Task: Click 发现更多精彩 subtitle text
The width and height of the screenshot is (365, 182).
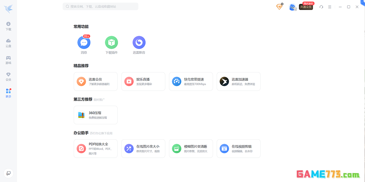Action: pyautogui.click(x=144, y=84)
